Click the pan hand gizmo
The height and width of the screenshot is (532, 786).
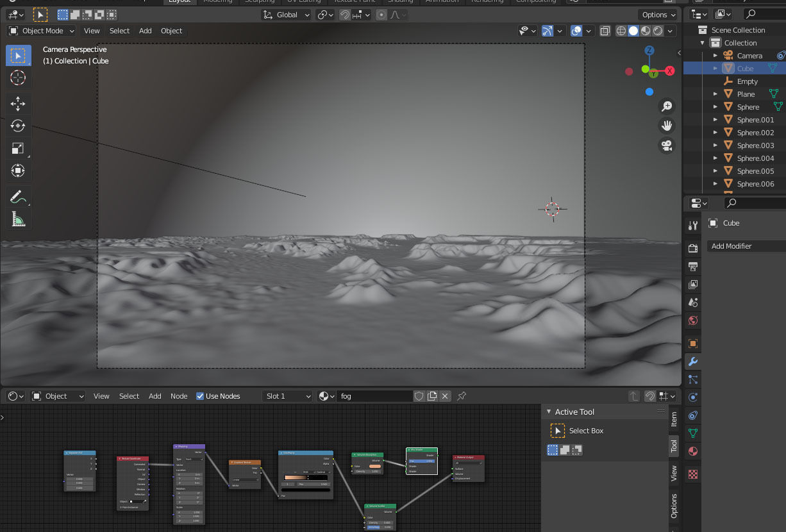(x=667, y=126)
